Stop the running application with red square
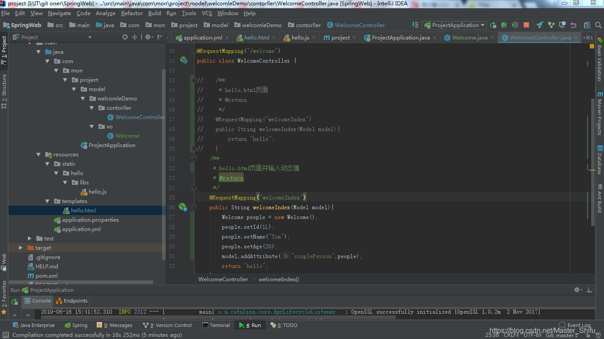 pos(526,25)
